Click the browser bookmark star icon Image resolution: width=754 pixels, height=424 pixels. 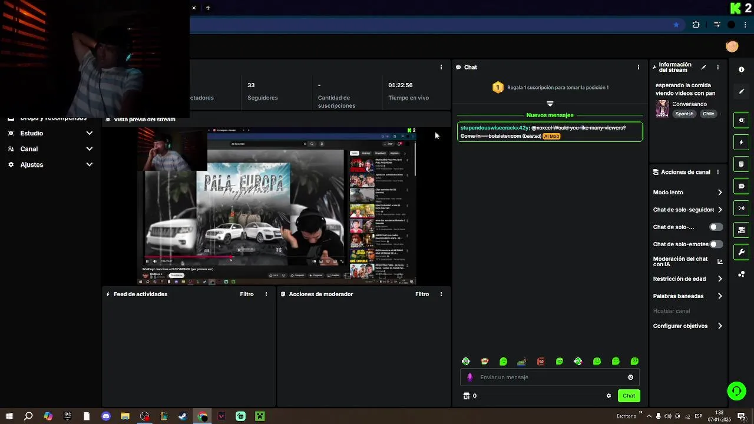pos(676,25)
